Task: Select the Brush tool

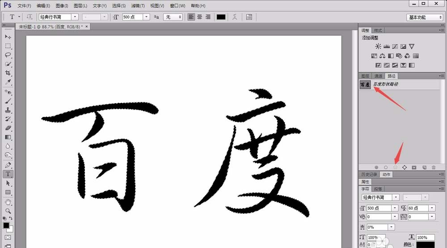Action: (x=8, y=101)
